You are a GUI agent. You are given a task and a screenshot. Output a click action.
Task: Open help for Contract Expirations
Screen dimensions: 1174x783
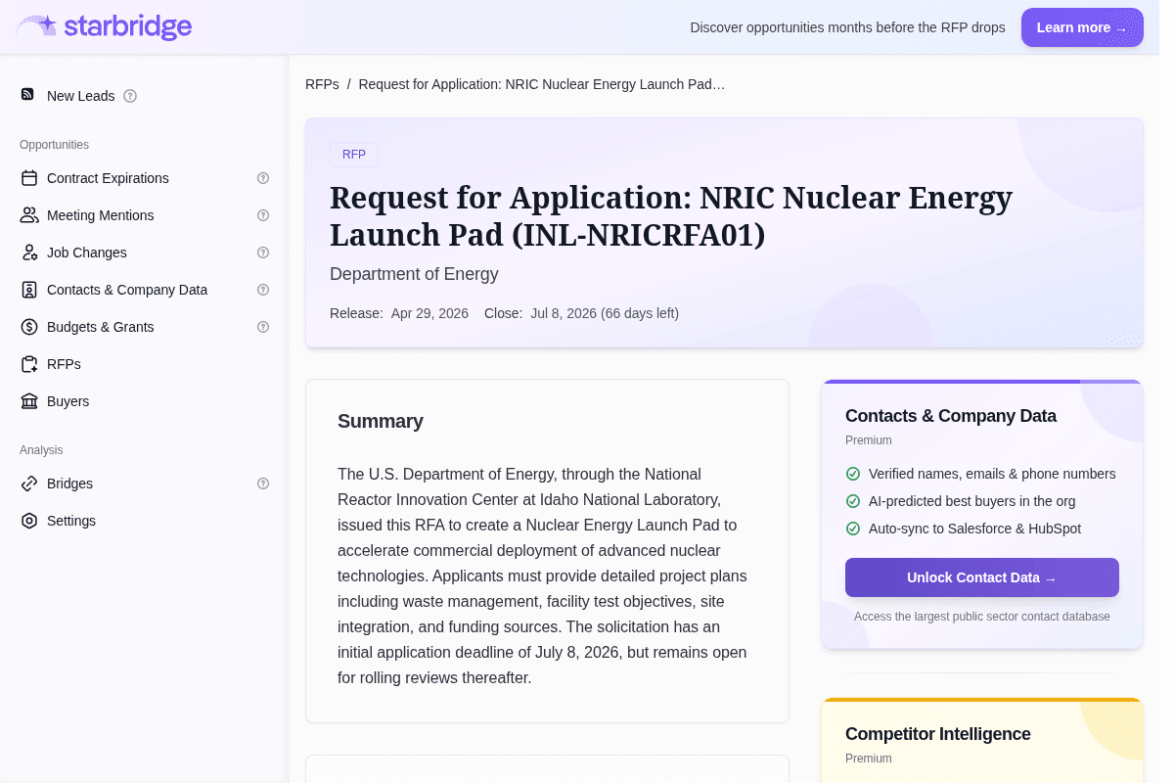263,178
